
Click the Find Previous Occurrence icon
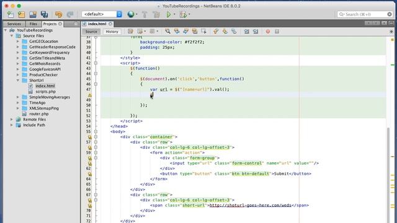(177, 32)
